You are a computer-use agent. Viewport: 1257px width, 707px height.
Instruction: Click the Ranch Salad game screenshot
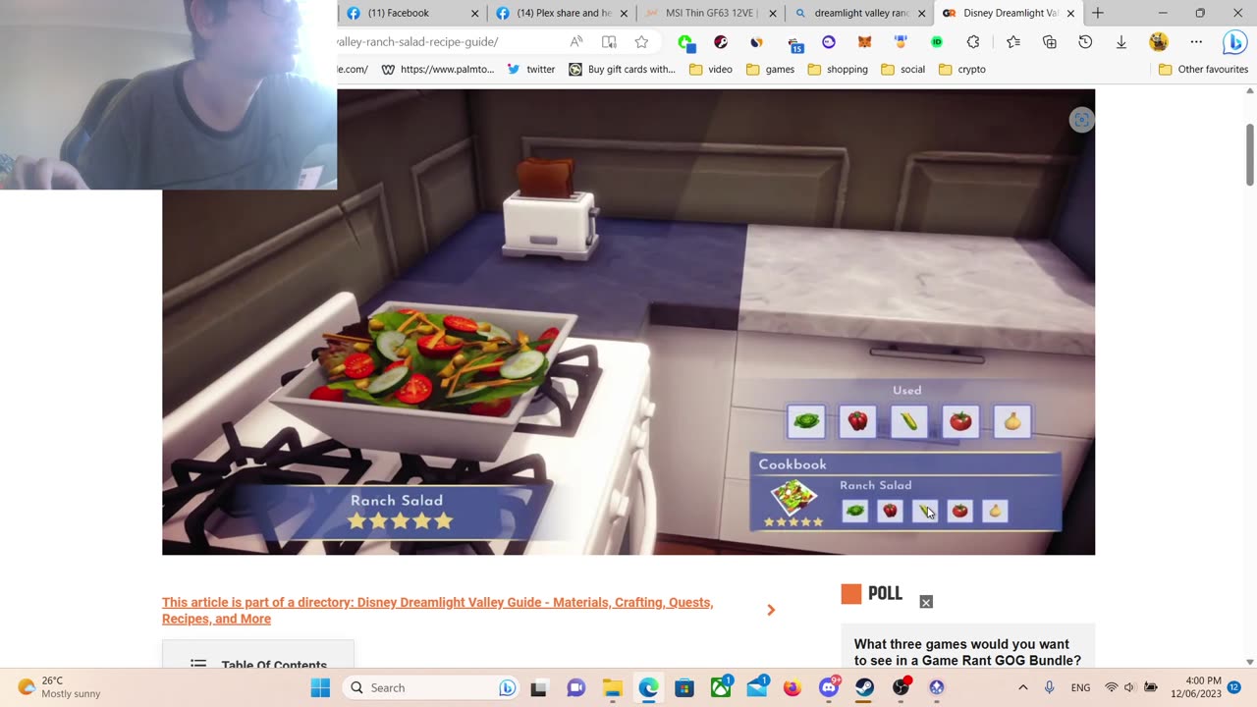[x=628, y=322]
